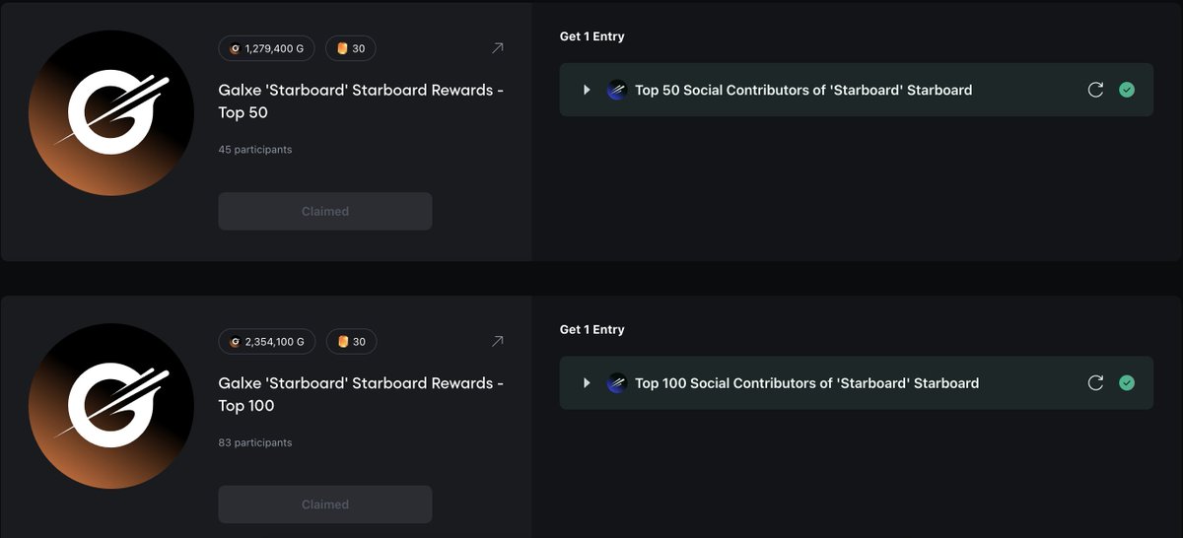Screen dimensions: 1183x538
Task: Expand the Top 50 Social Contributors task
Action: click(x=587, y=90)
